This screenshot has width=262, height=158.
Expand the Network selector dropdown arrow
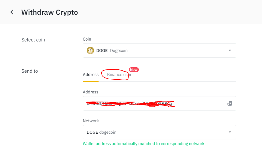[x=230, y=132]
